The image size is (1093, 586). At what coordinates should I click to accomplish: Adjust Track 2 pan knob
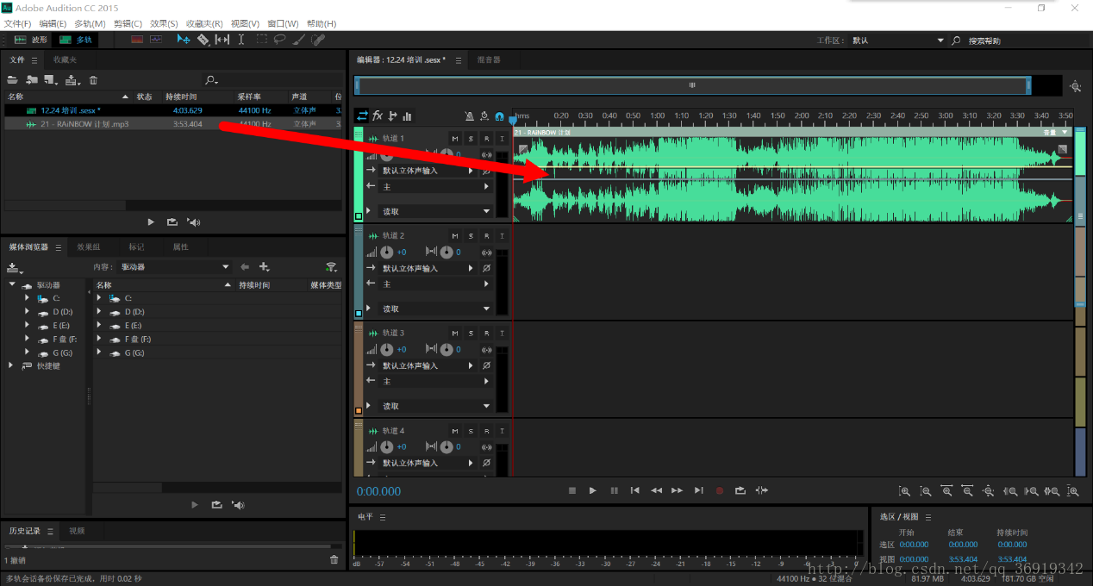[446, 252]
